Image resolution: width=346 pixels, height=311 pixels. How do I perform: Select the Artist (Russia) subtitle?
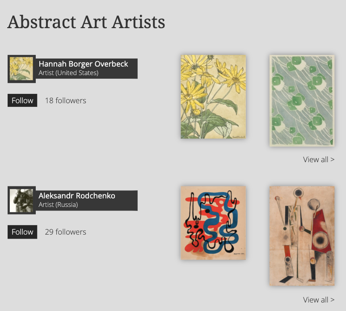(58, 205)
